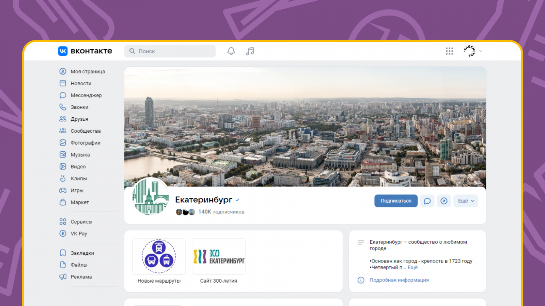Image resolution: width=545 pixels, height=306 pixels.
Task: Click the description lines icon
Action: [361, 242]
